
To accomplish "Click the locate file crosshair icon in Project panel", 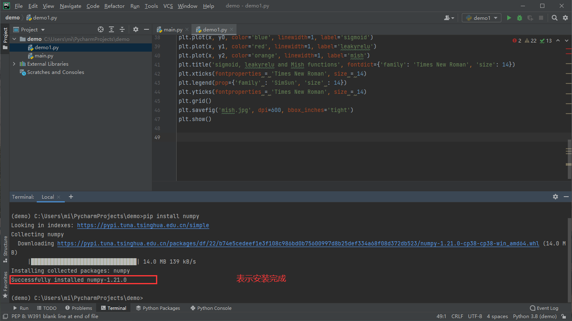I will [100, 29].
